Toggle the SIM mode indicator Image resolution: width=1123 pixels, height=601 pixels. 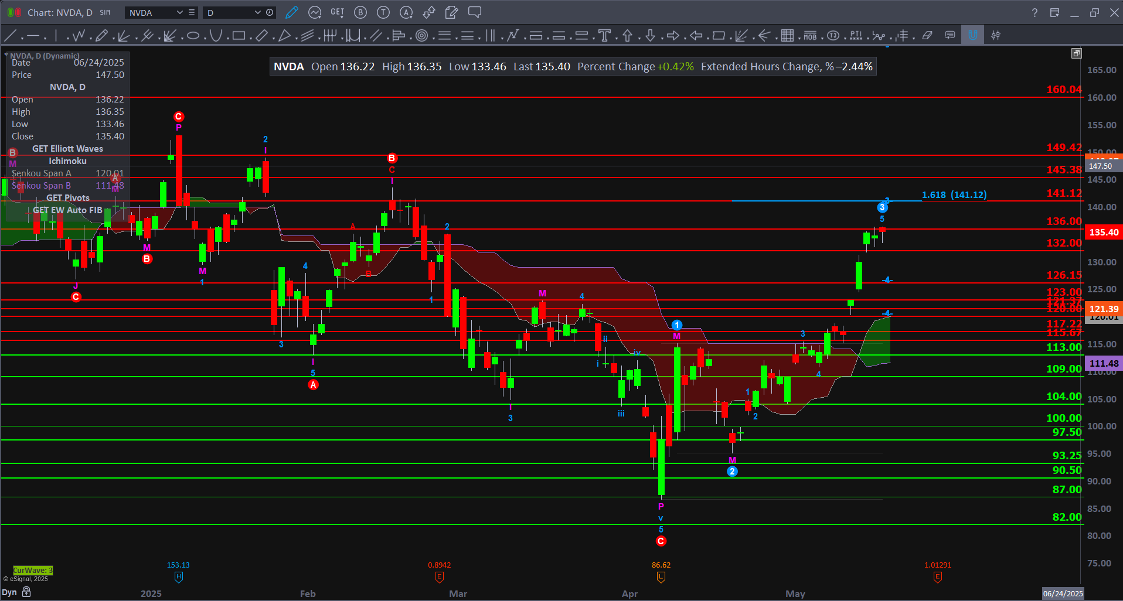(105, 12)
